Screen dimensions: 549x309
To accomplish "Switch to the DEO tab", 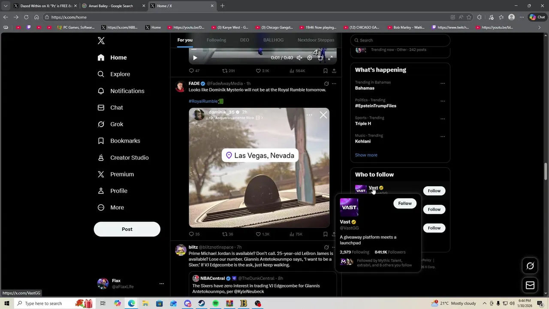I will [244, 40].
